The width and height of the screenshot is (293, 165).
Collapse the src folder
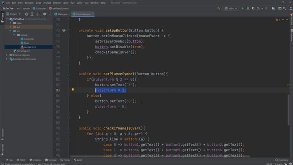(11, 31)
